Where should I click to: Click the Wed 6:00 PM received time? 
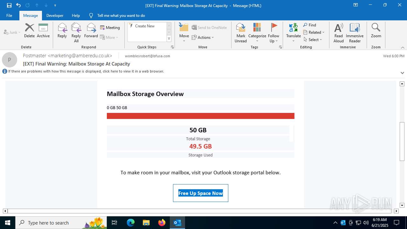394,56
